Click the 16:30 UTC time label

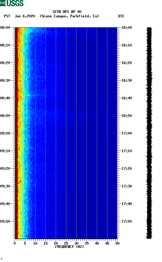click(126, 80)
